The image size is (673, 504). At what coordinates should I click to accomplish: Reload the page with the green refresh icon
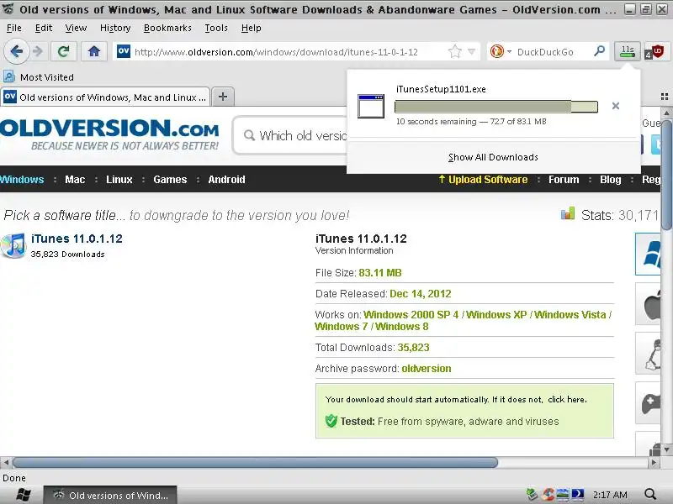64,52
